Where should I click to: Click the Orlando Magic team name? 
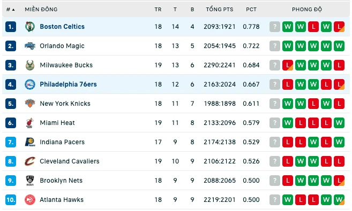62,46
